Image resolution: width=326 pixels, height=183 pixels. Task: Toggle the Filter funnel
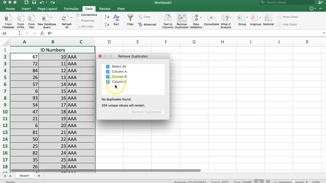tap(130, 20)
